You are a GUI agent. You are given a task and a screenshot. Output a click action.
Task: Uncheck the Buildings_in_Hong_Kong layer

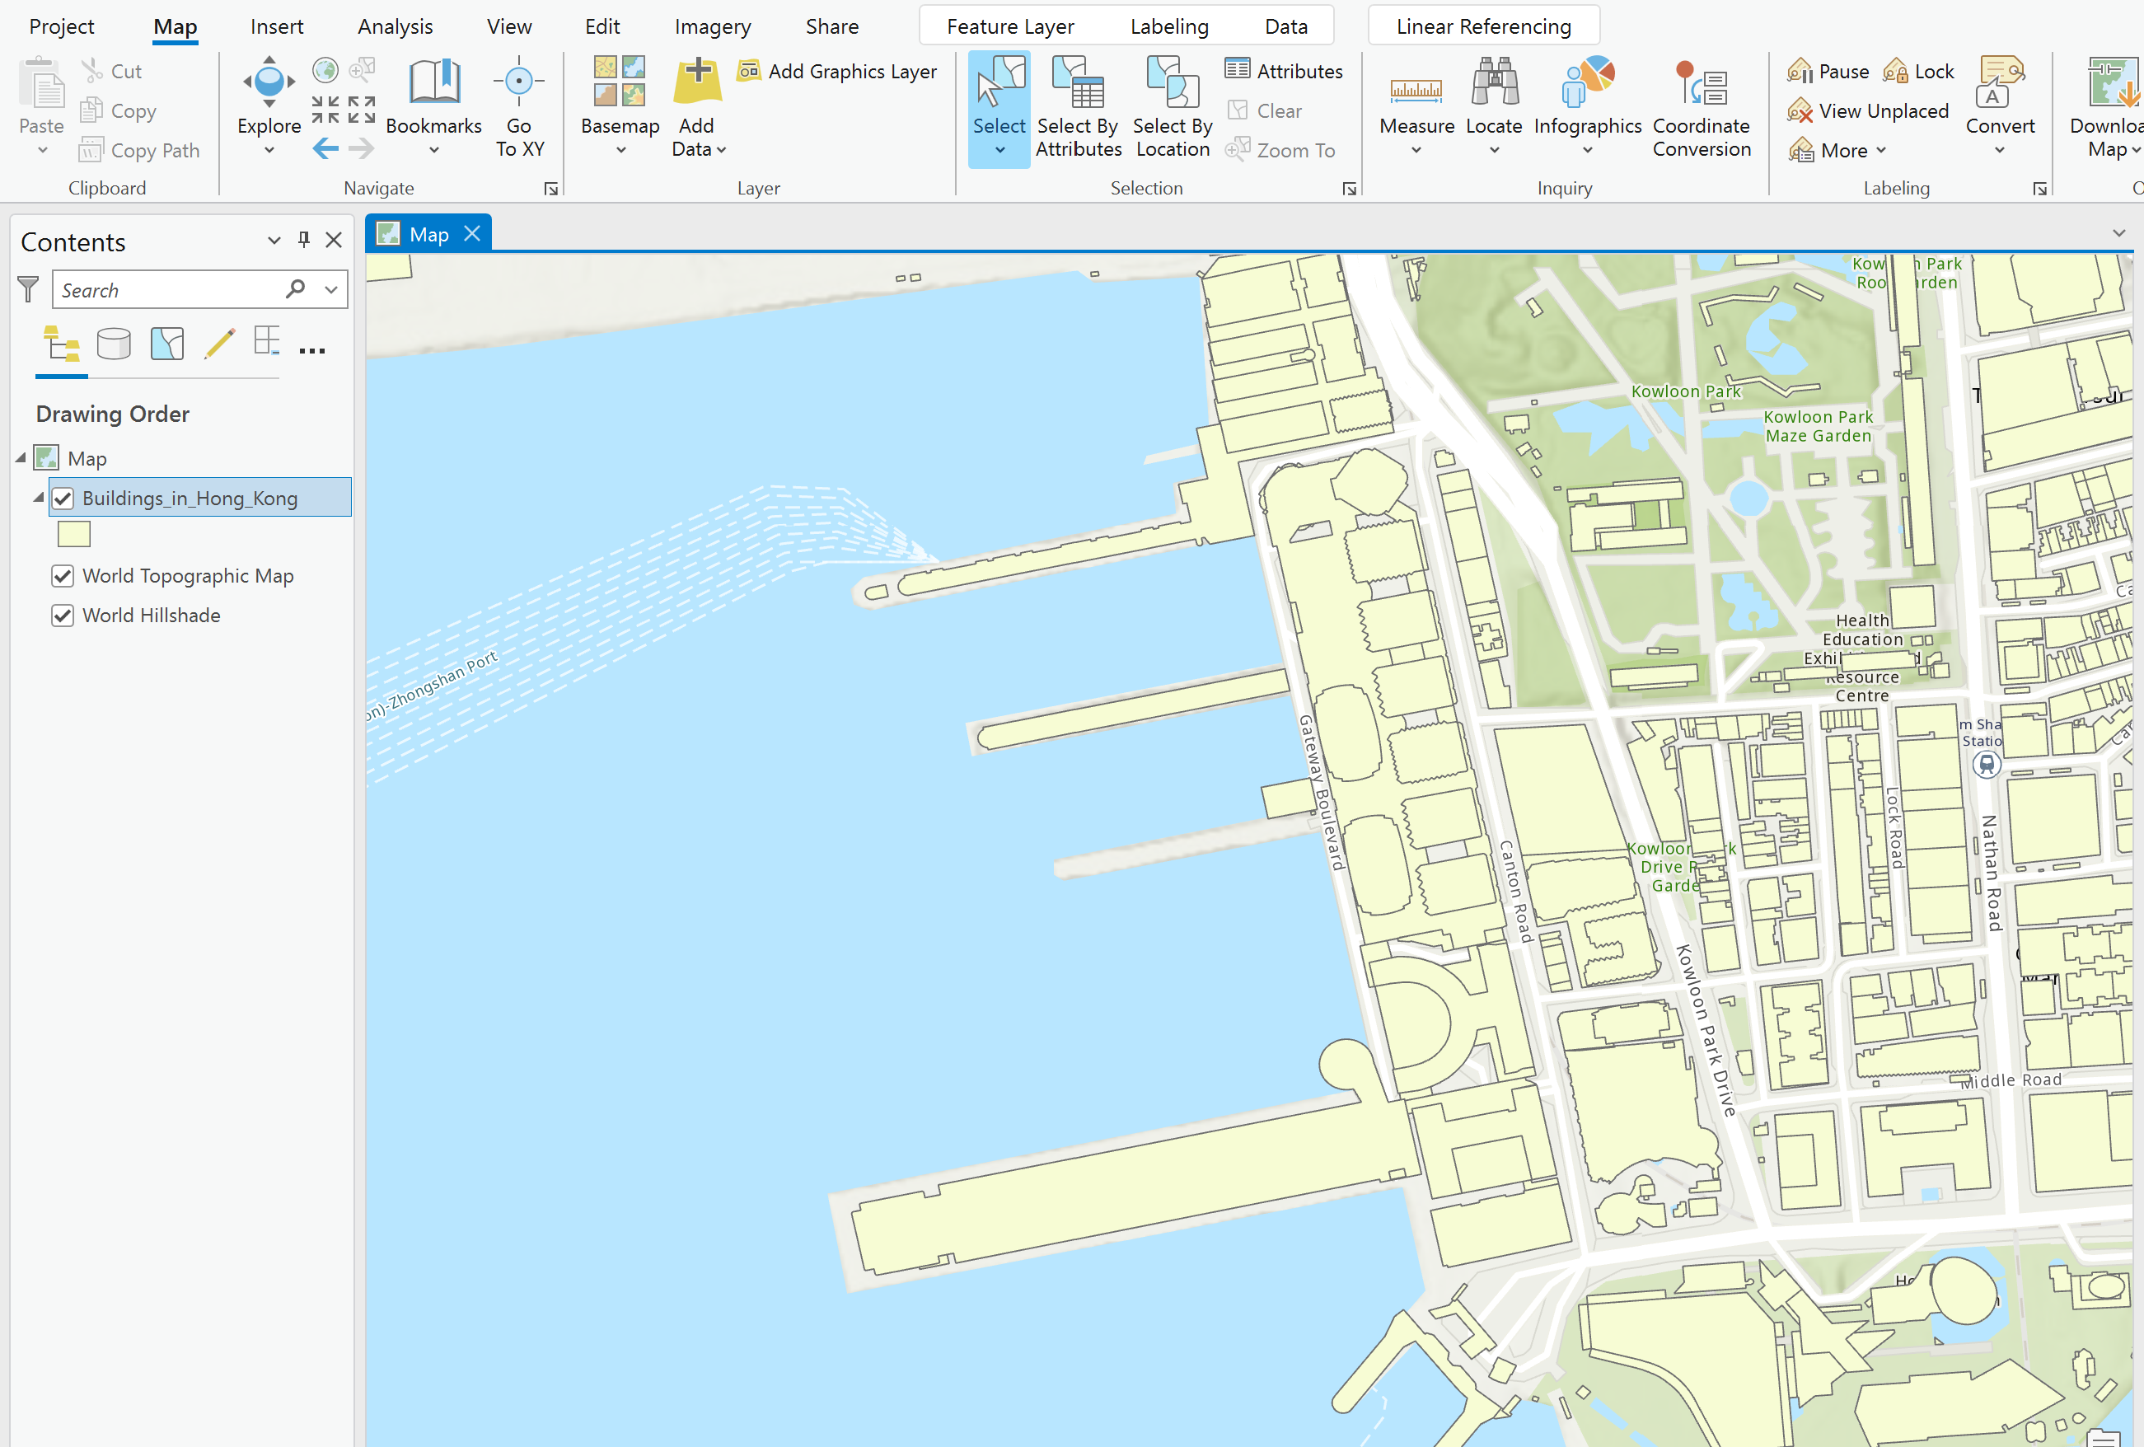62,498
